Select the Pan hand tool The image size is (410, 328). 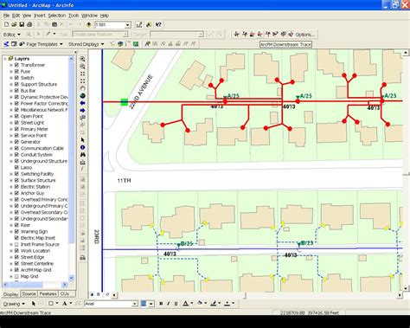coord(82,88)
